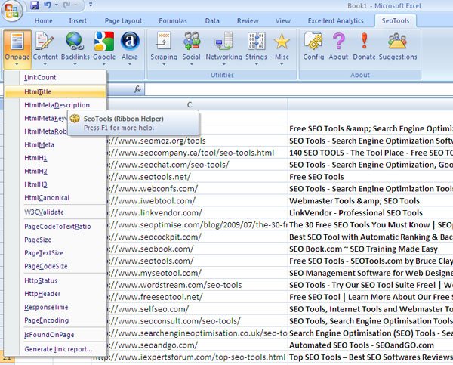This screenshot has width=453, height=365.
Task: Expand the Undo history dropdown arrow
Action: (57, 5)
